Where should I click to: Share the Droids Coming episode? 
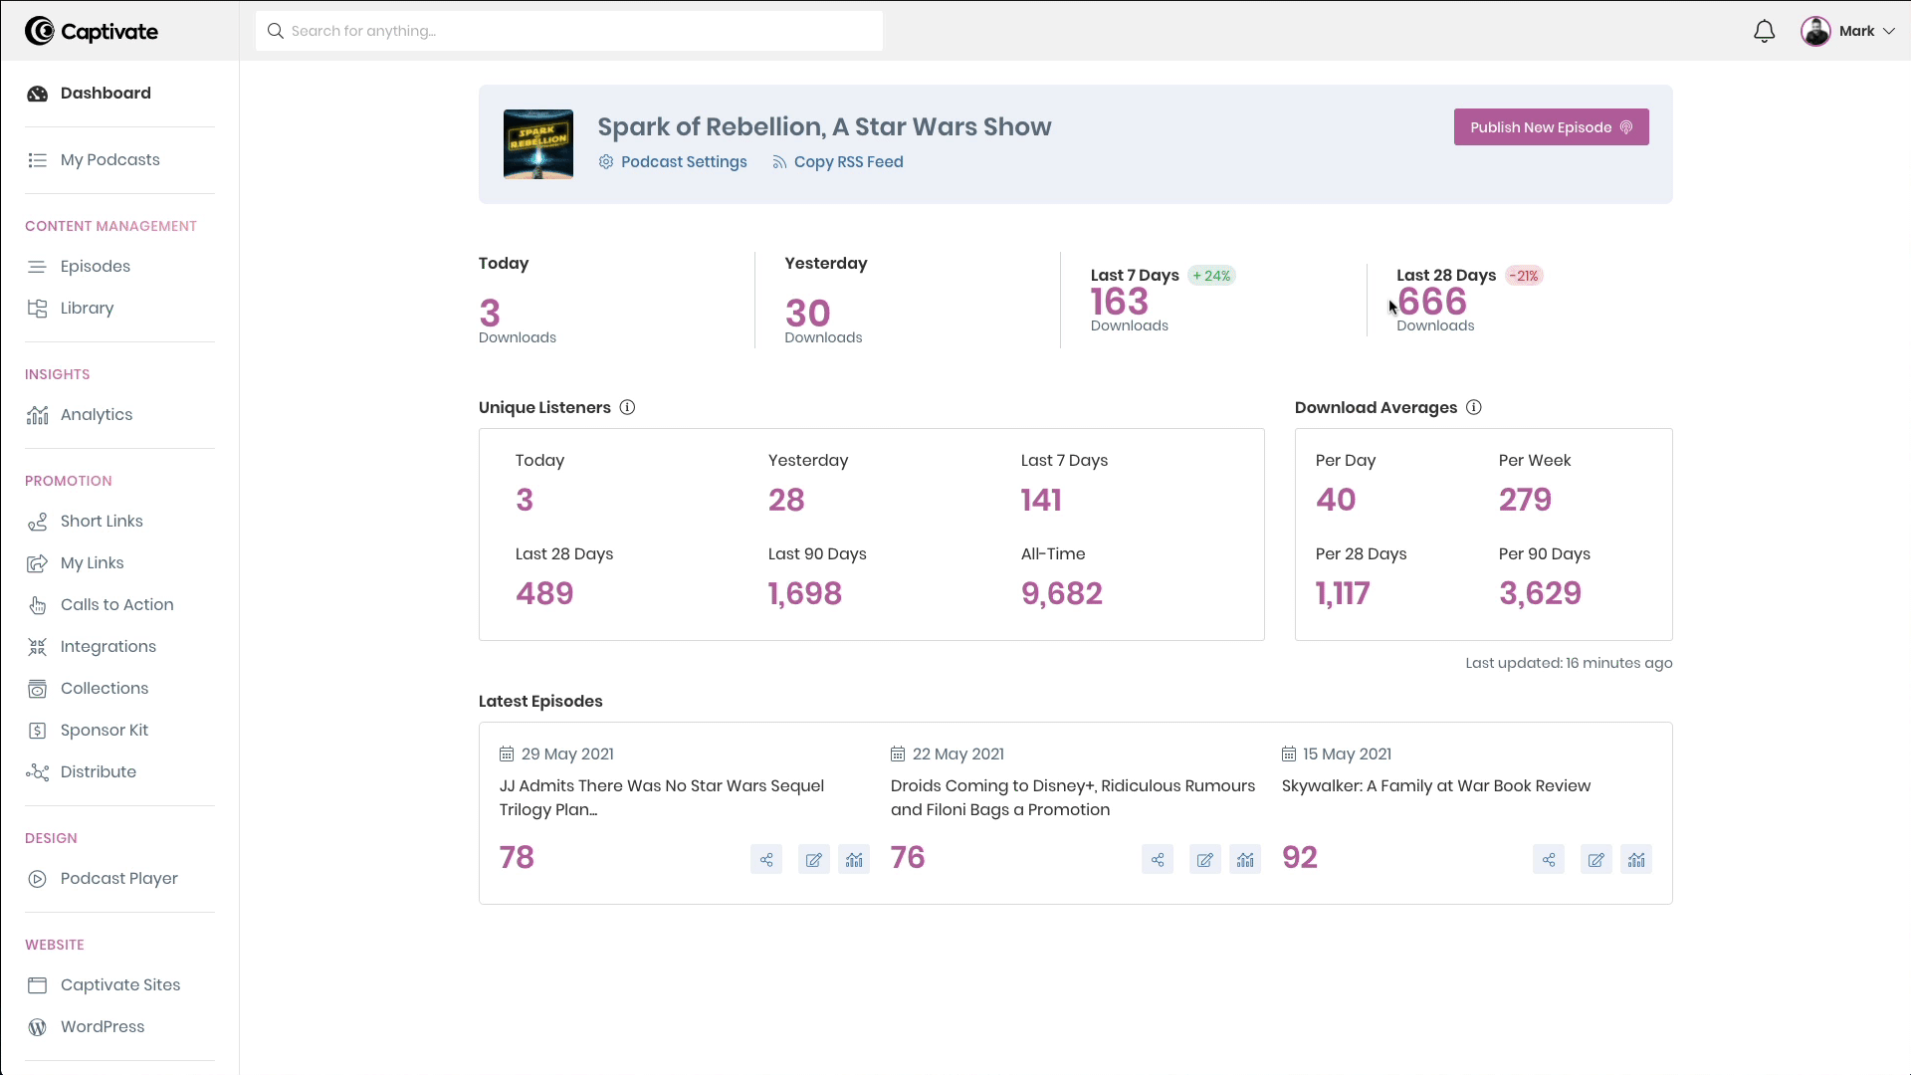(1157, 858)
